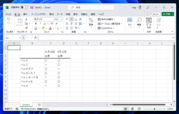
Task: Apply Bold formatting
Action: pos(36,23)
